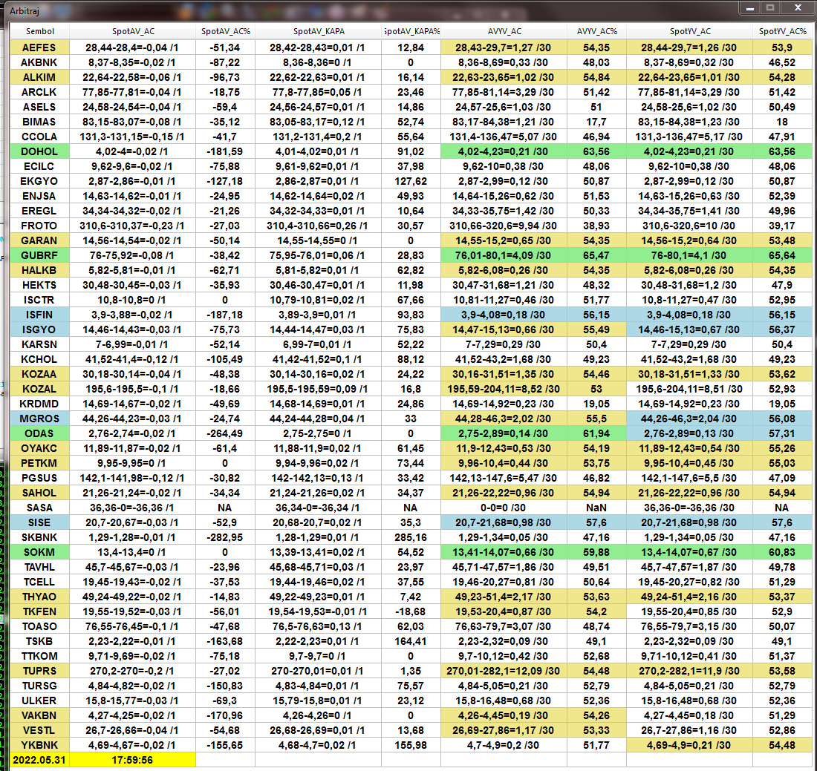Click the KCHOL symbol cell

[x=39, y=359]
